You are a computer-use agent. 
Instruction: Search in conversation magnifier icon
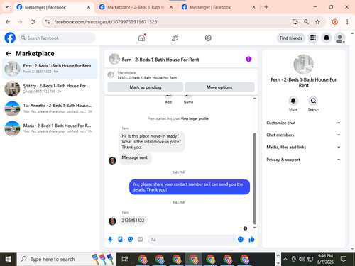click(313, 101)
